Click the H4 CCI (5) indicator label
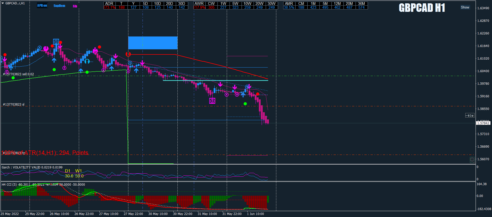 point(43,185)
